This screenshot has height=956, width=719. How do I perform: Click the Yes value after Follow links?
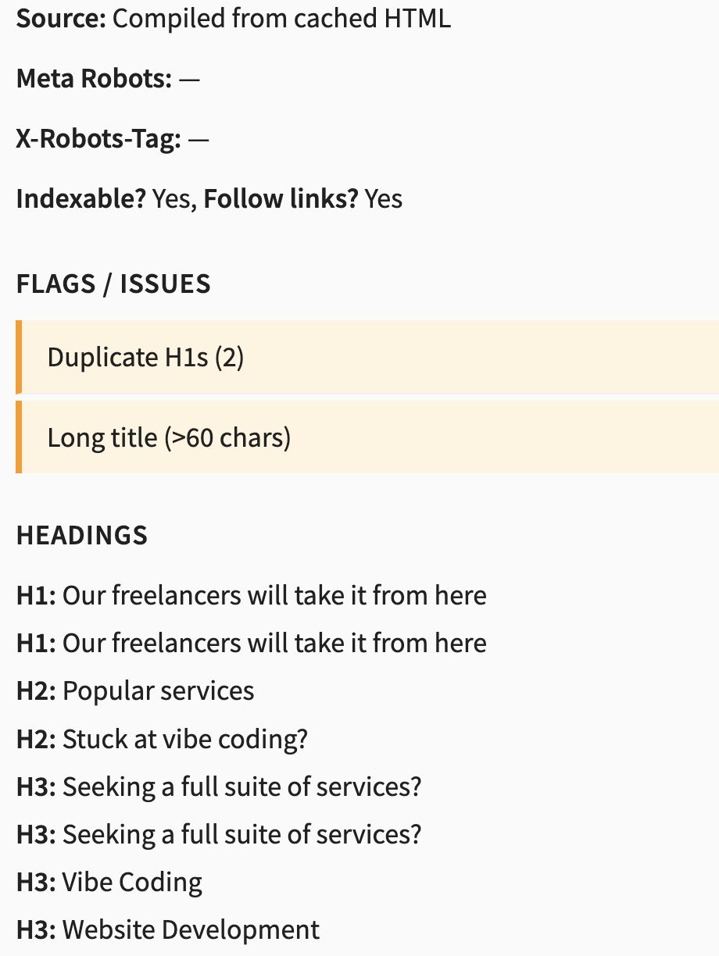click(x=384, y=199)
